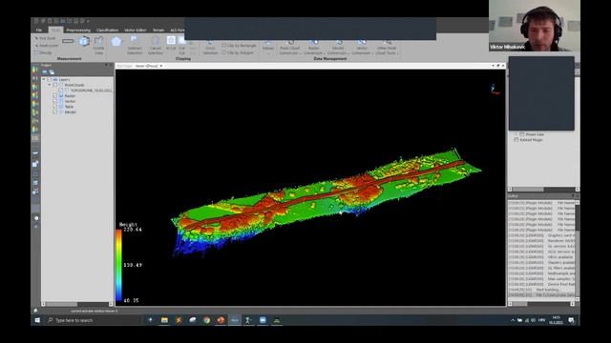Image resolution: width=611 pixels, height=343 pixels.
Task: Click the Cross Selection tool
Action: [210, 48]
